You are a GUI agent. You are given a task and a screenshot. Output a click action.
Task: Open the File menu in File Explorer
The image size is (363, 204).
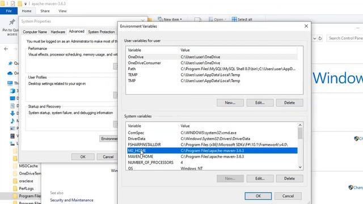point(9,11)
